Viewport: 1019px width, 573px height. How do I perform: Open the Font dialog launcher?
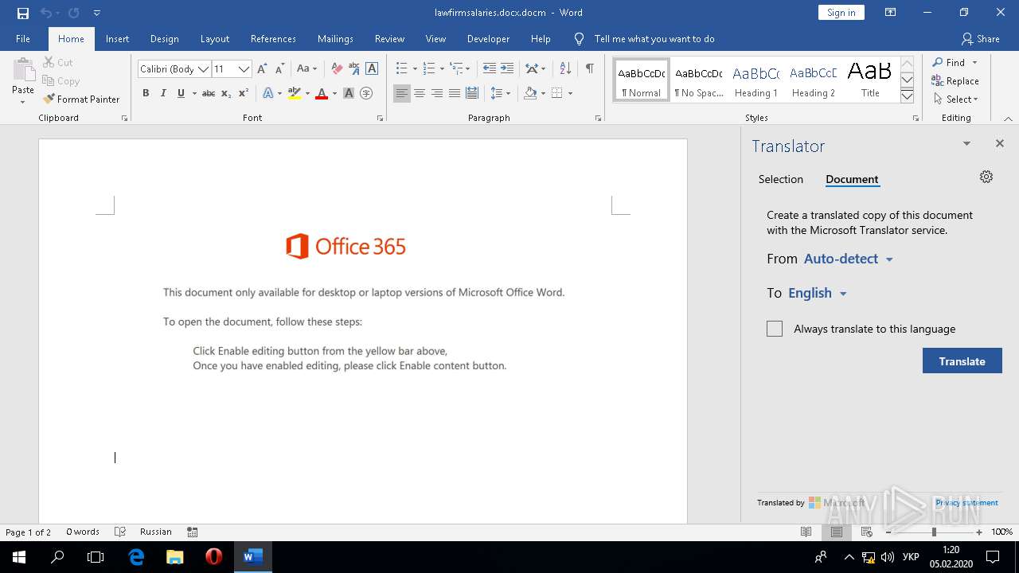380,119
